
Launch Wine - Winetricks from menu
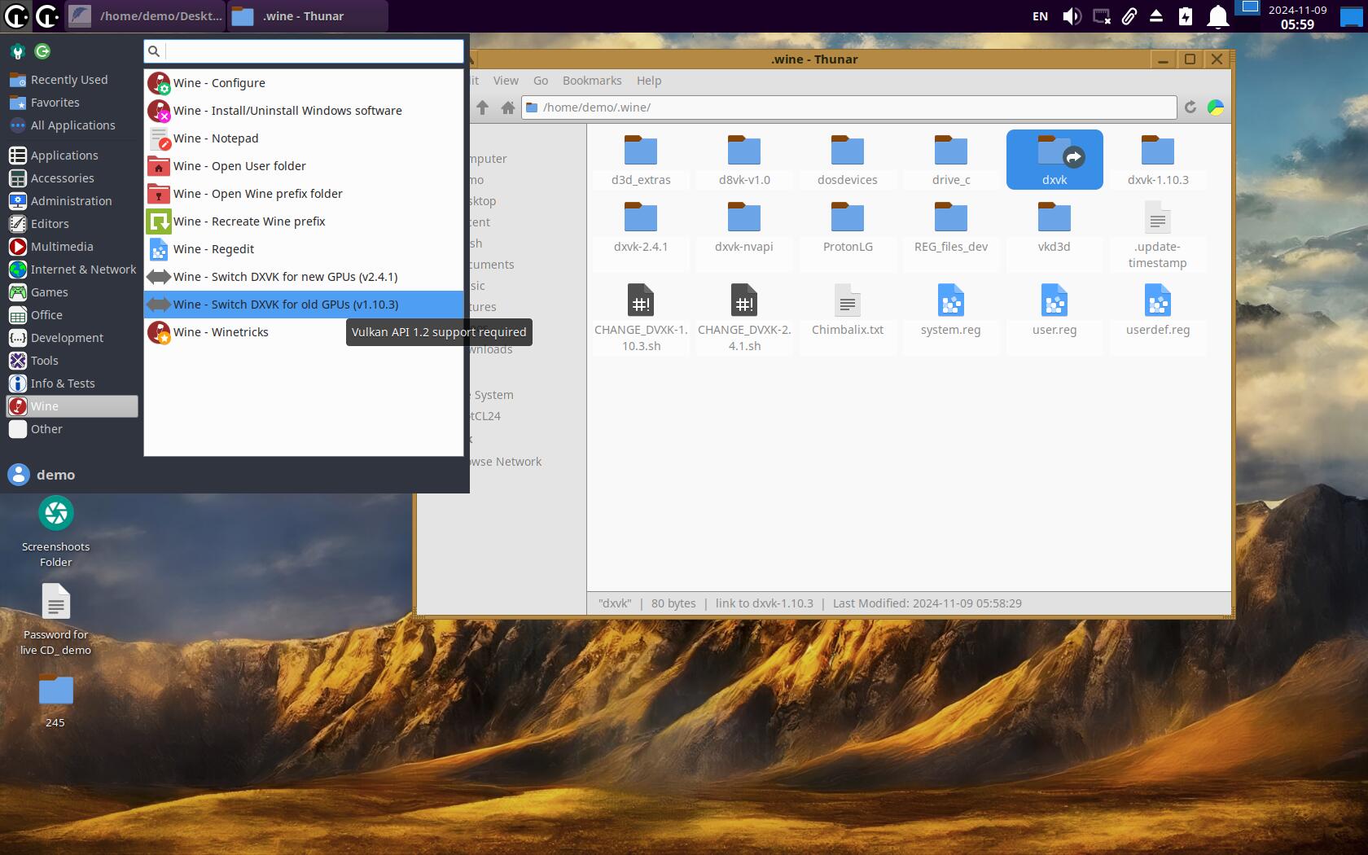pos(221,332)
